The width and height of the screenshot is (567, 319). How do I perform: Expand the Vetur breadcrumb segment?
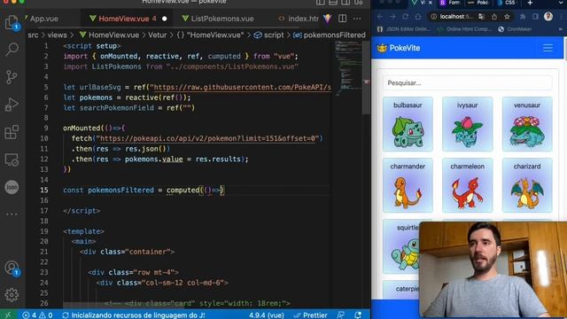[158, 35]
